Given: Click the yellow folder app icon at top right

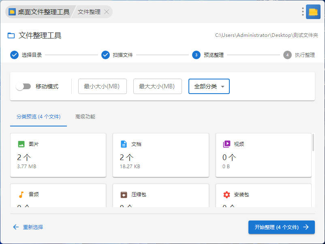Looking at the screenshot, I should (313, 12).
